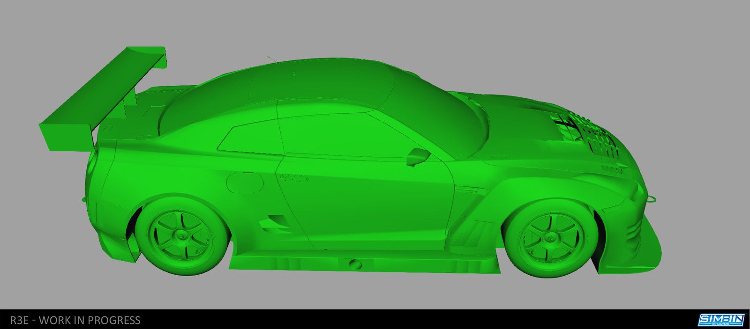The image size is (750, 329).
Task: Click the black footer bar
Action: coord(375,320)
